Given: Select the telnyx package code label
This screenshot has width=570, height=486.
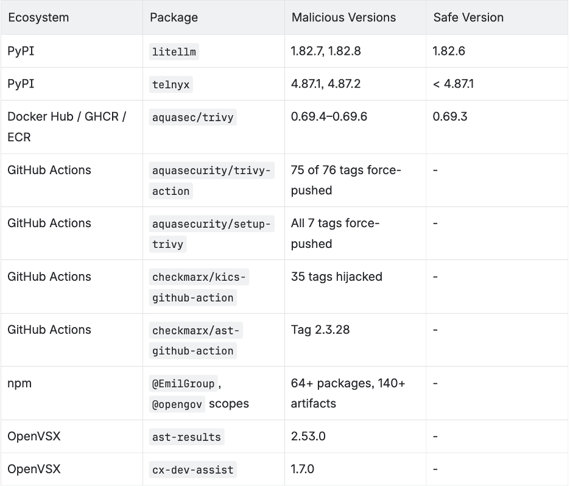Looking at the screenshot, I should coord(171,85).
